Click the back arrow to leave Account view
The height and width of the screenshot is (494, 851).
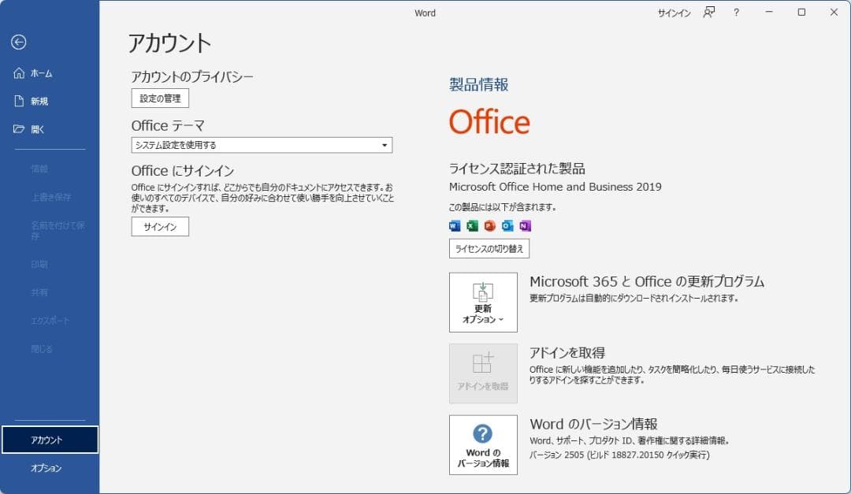[17, 43]
